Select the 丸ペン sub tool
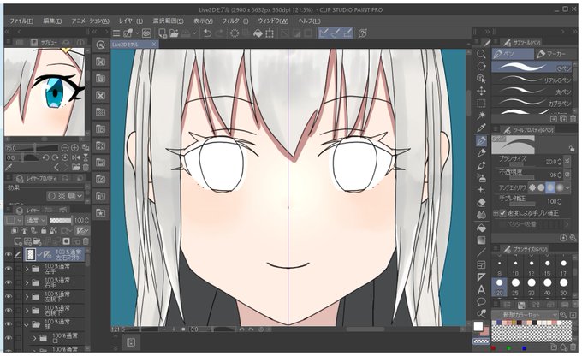The width and height of the screenshot is (582, 356). [x=532, y=91]
